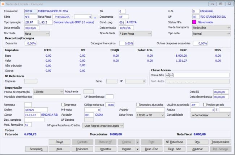Image resolution: width=235 pixels, height=155 pixels.
Task: Check the Pedido gerado box
Action: click(x=205, y=104)
